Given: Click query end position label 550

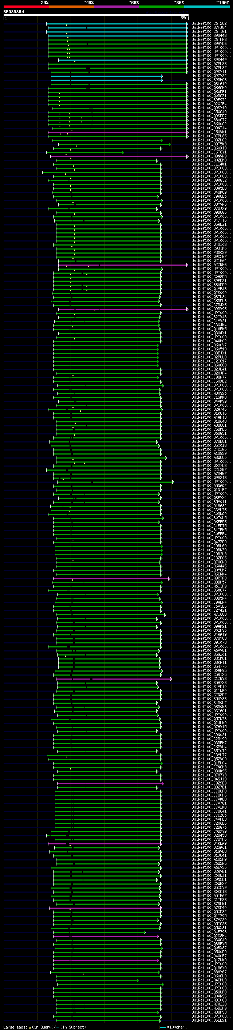Looking at the screenshot, I should [183, 18].
